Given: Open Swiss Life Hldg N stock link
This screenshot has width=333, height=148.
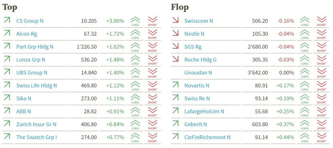Looking at the screenshot, I should point(37,85).
